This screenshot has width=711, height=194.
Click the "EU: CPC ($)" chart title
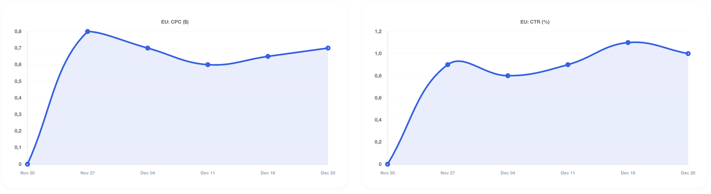pyautogui.click(x=175, y=22)
